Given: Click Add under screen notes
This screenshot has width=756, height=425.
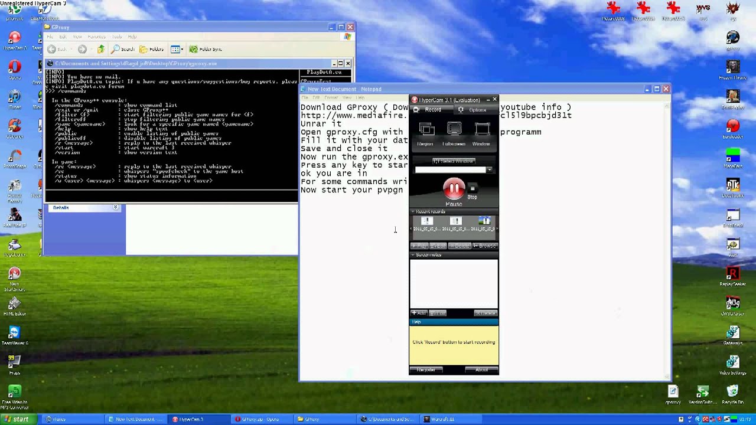Looking at the screenshot, I should coord(419,313).
